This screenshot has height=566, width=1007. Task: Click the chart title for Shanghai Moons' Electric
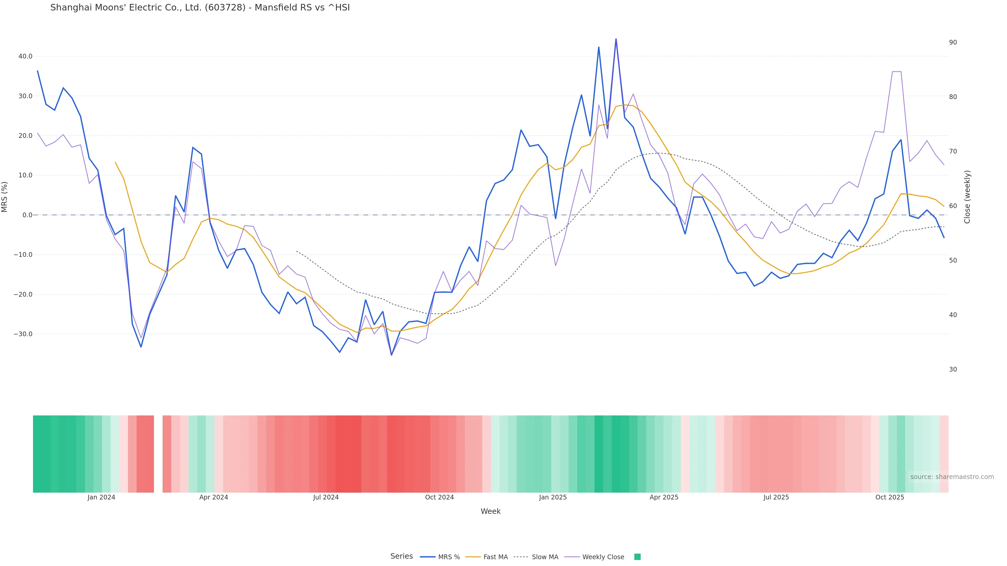pos(200,7)
